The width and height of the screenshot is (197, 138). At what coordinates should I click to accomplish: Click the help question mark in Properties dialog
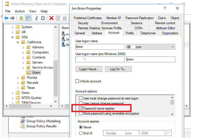pyautogui.click(x=165, y=8)
